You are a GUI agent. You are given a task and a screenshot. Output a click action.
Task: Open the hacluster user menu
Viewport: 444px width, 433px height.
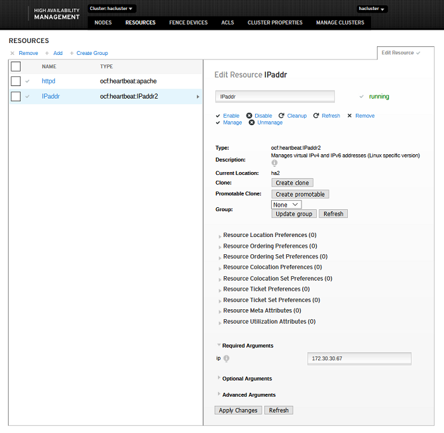pos(372,9)
